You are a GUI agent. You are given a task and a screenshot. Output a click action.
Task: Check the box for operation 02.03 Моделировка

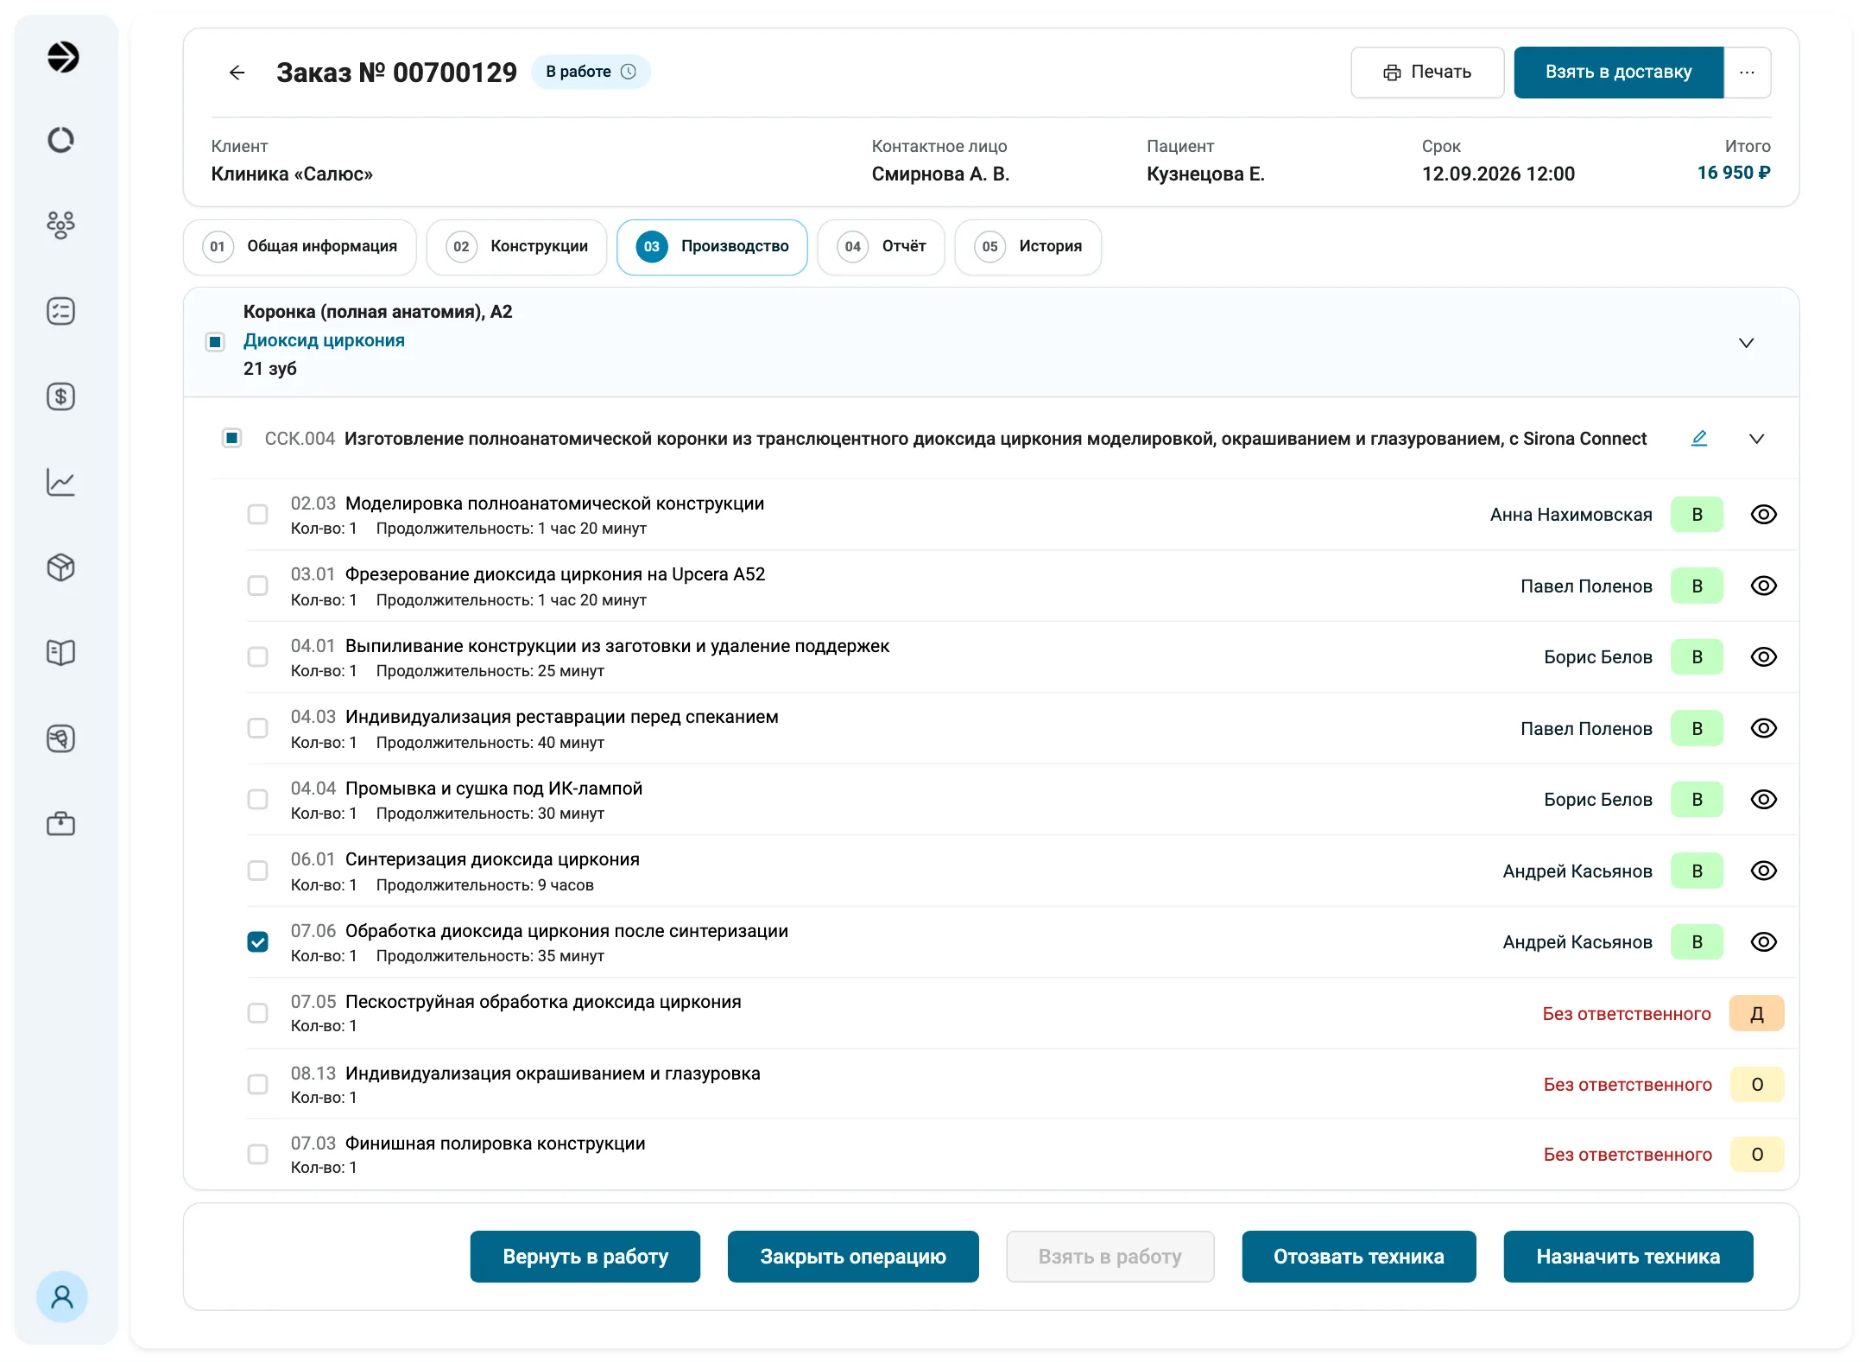click(257, 515)
